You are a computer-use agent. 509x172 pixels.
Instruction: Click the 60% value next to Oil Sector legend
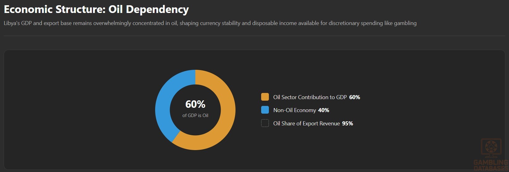pos(355,97)
